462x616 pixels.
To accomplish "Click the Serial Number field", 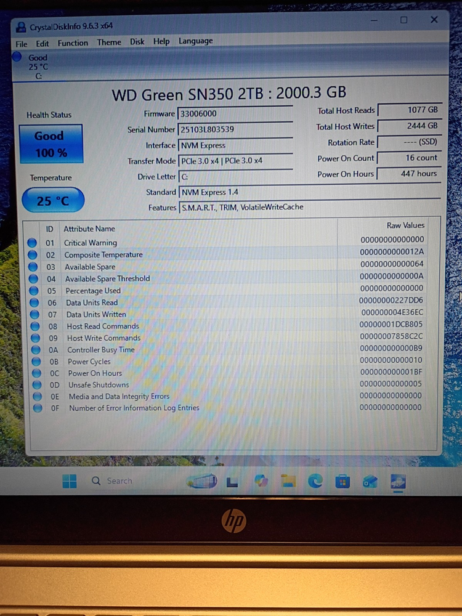I will coord(235,129).
